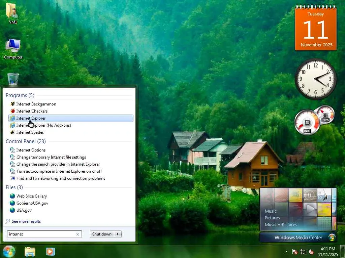
Task: Click See more results link
Action: [23, 221]
